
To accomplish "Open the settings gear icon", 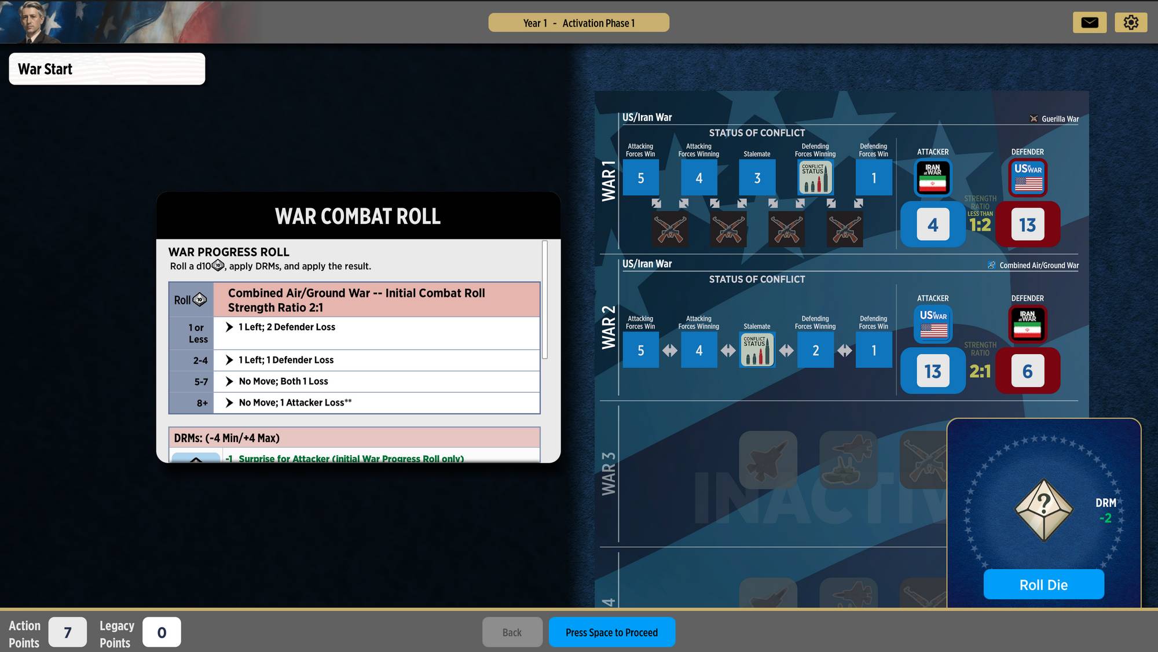I will pos(1130,23).
